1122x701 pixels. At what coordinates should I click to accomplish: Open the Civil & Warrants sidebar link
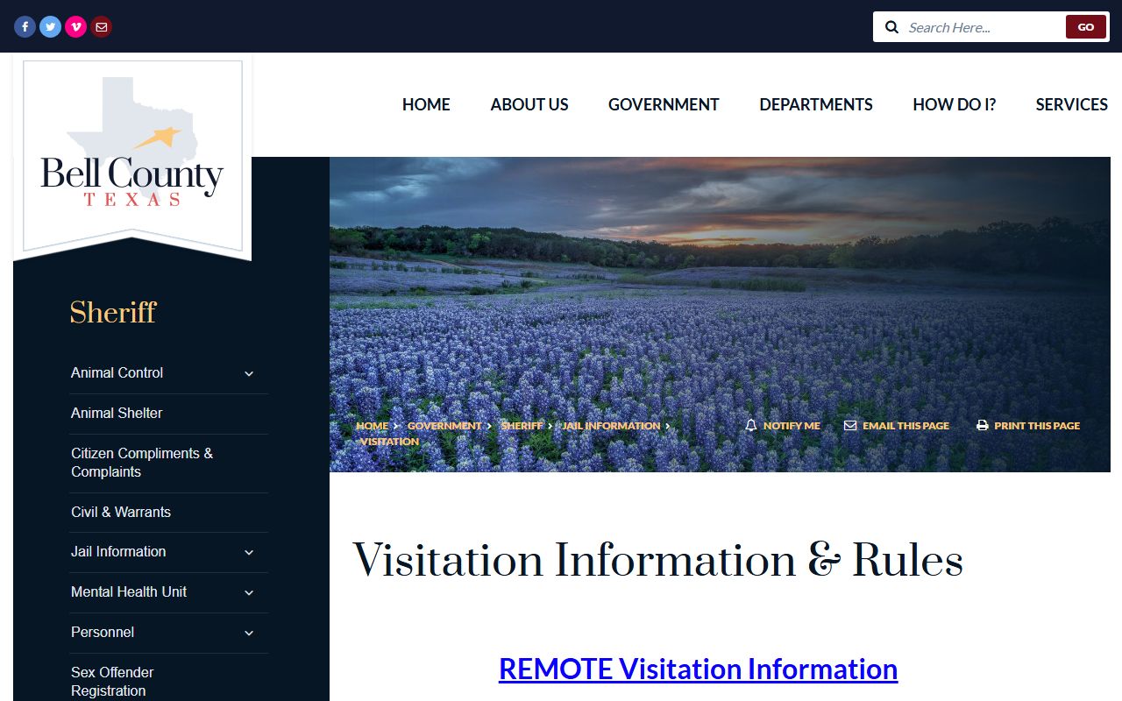tap(121, 512)
